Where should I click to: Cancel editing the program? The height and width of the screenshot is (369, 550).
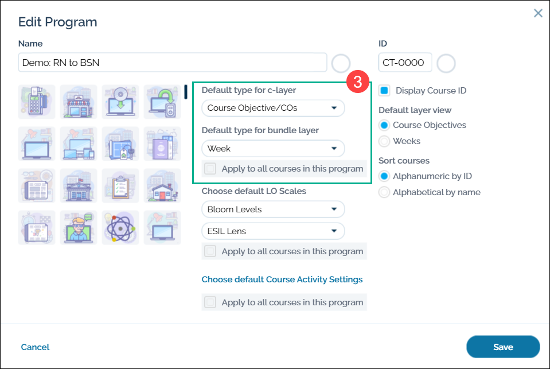[x=35, y=347]
